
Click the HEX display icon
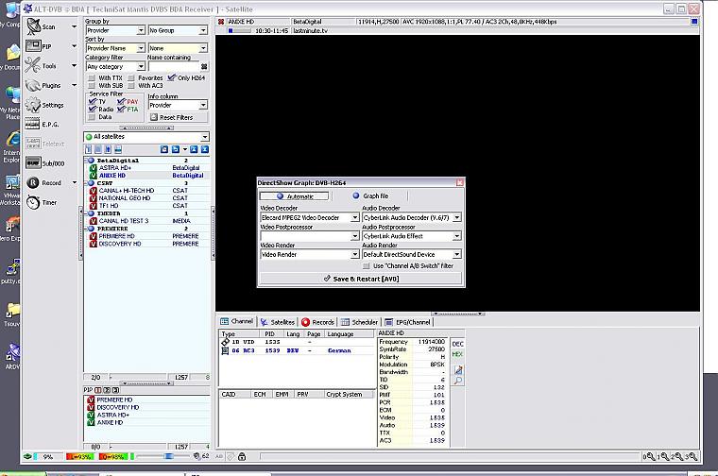[457, 354]
